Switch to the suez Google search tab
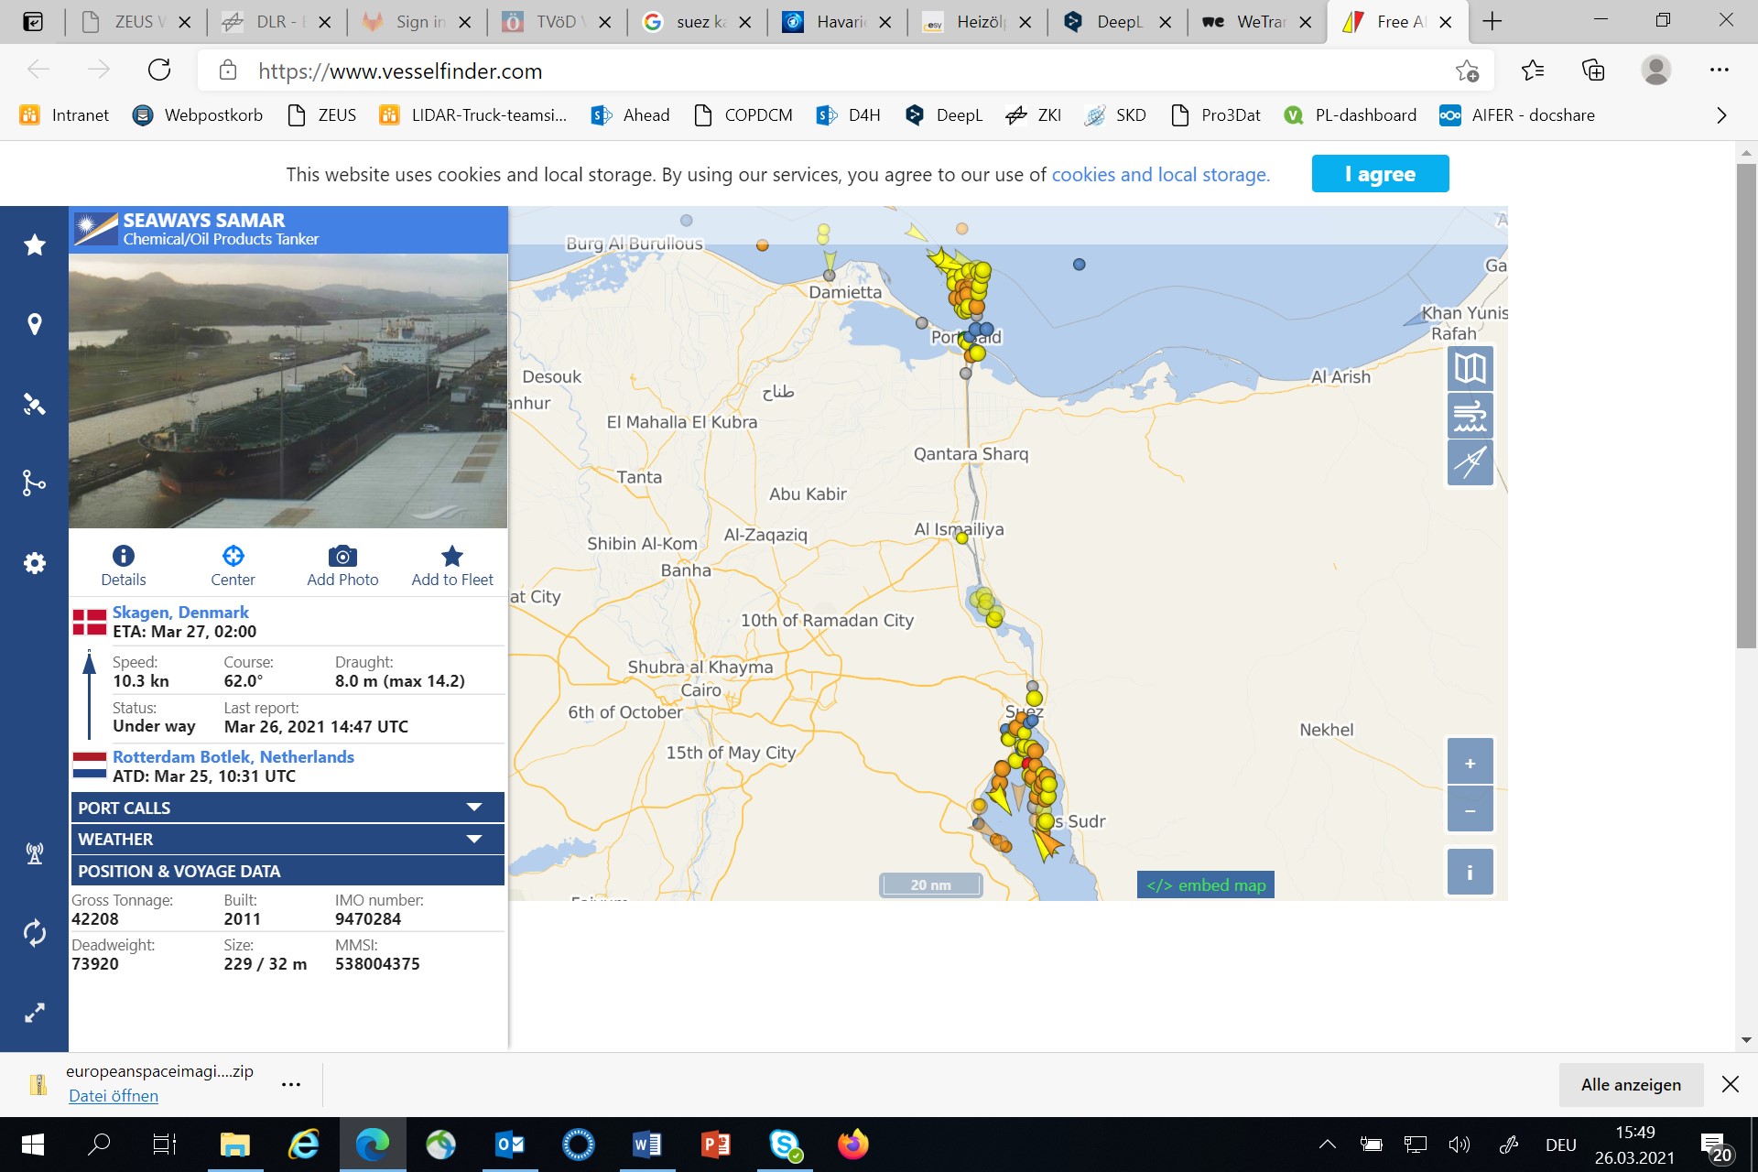 click(696, 22)
